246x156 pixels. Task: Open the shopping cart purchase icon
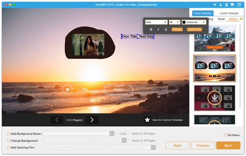click(x=214, y=5)
